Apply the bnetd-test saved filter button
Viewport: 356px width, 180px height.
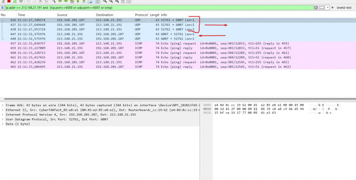coord(344,7)
